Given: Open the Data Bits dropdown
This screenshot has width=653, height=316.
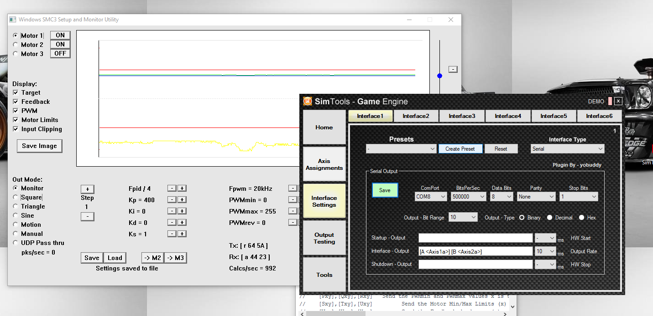Looking at the screenshot, I should coord(502,197).
